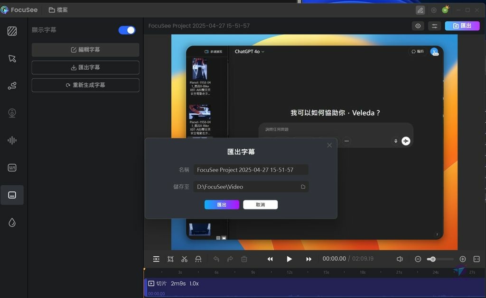Screen dimensions: 486x298
Task: Click the 重新生成字幕 button
Action: click(x=85, y=85)
